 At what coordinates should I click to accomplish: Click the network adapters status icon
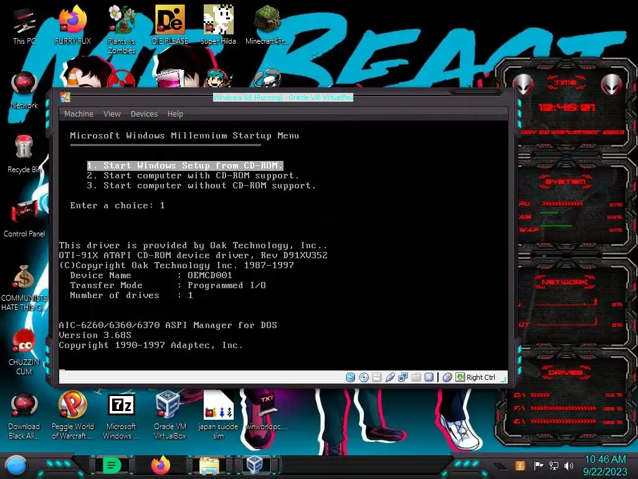[403, 377]
